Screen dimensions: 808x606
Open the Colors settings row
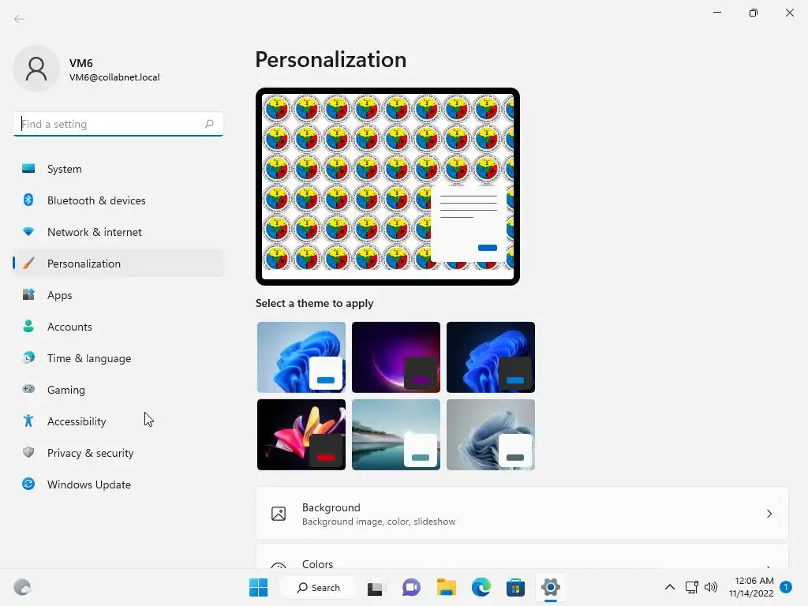coord(522,557)
